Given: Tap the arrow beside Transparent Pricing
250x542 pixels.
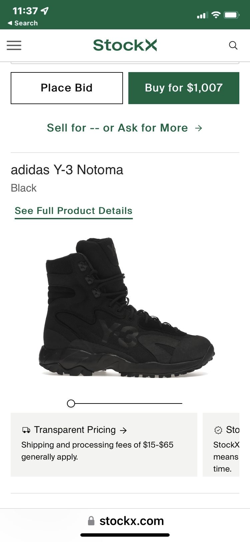Looking at the screenshot, I should pos(123,431).
